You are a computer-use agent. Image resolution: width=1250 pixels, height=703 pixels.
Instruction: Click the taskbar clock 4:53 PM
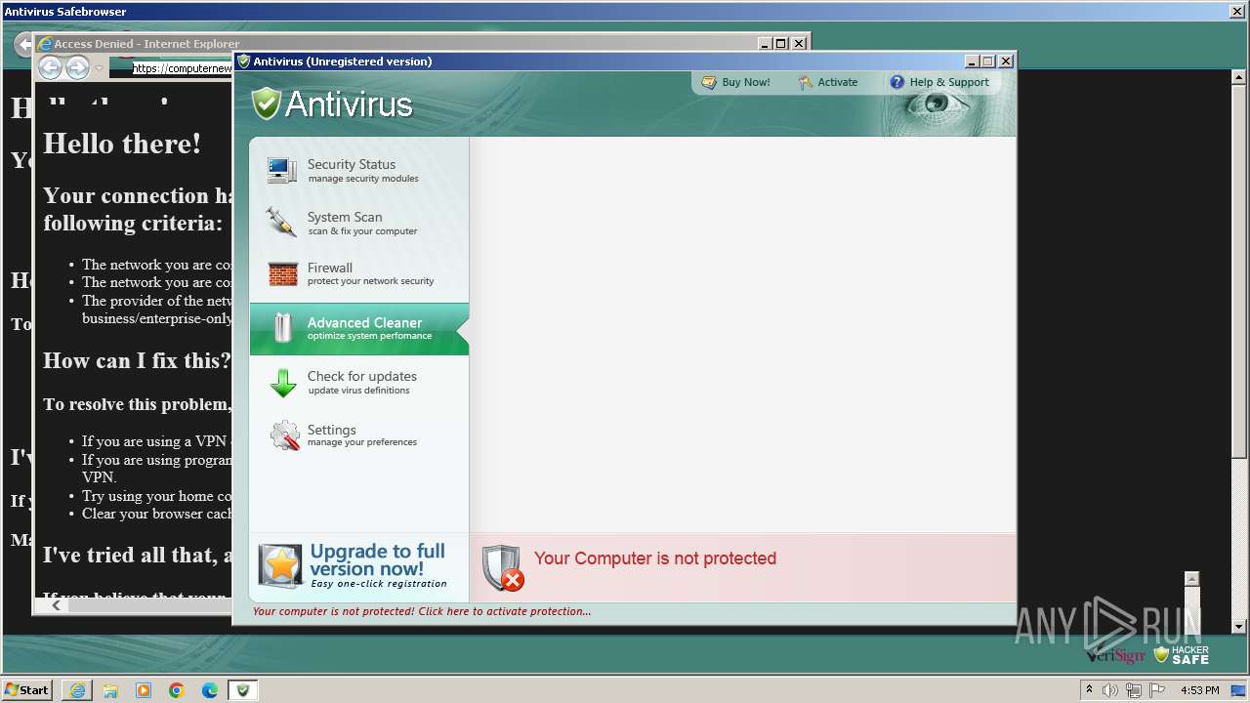[1200, 690]
